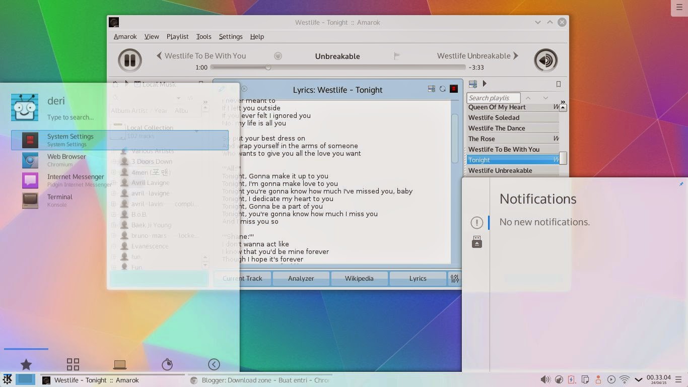Click the volume icon in the system tray
The width and height of the screenshot is (688, 387).
point(545,380)
